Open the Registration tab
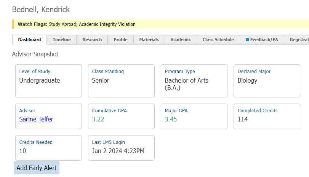The image size is (309, 177). coord(296,40)
